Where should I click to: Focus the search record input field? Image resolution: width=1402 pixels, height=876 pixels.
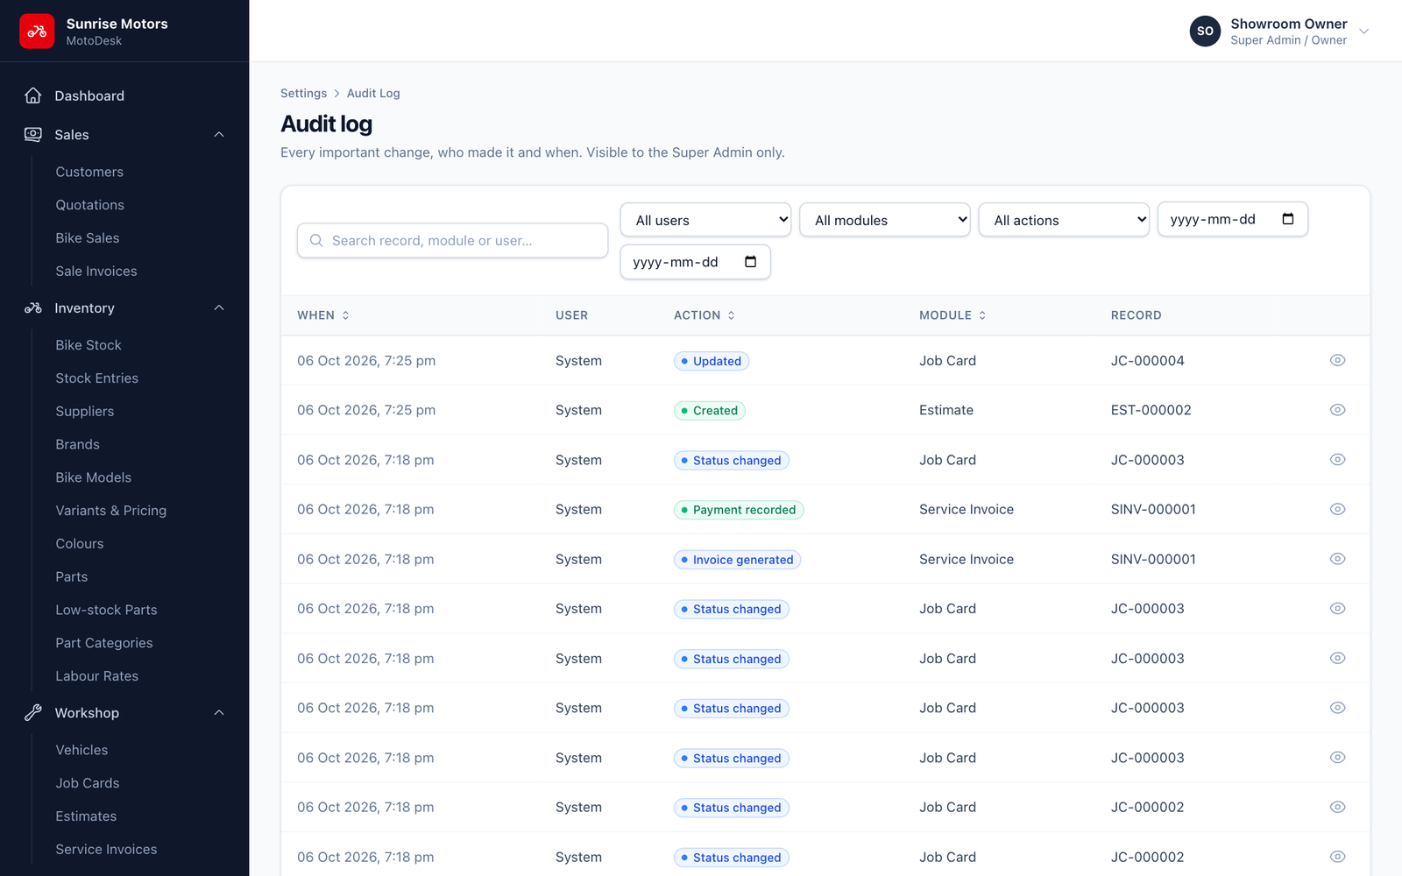coord(453,241)
